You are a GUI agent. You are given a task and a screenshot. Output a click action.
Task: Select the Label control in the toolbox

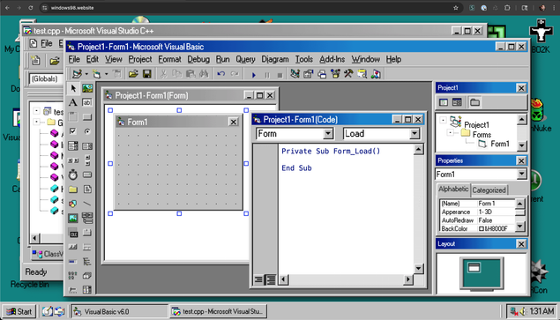(x=73, y=103)
